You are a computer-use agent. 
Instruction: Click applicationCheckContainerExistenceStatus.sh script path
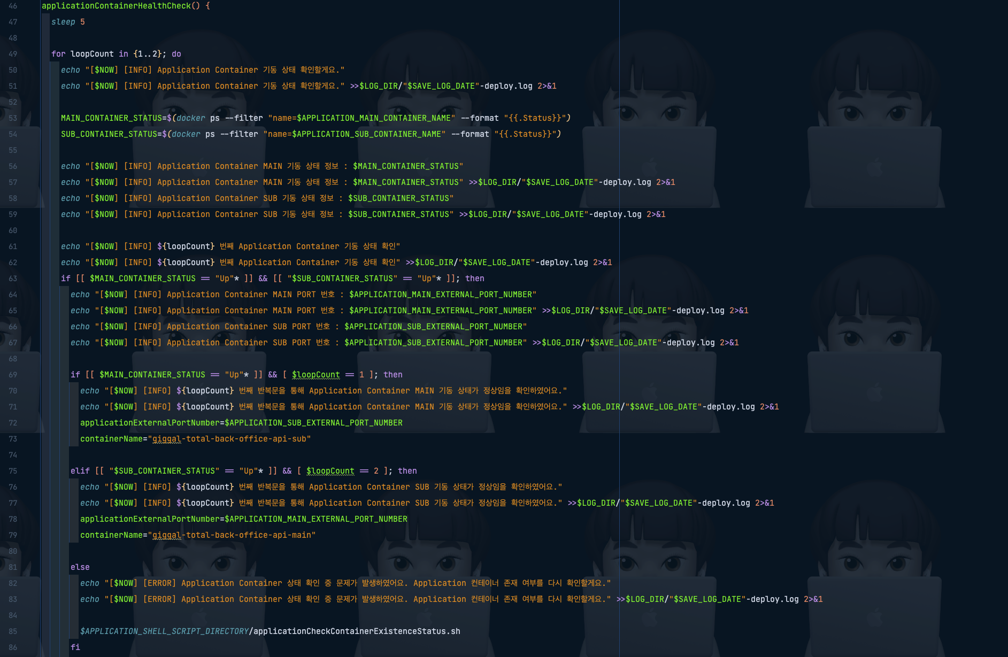click(x=357, y=631)
